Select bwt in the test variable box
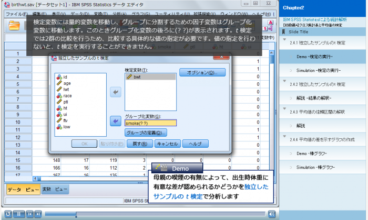The image size is (368, 220). pyautogui.click(x=150, y=77)
